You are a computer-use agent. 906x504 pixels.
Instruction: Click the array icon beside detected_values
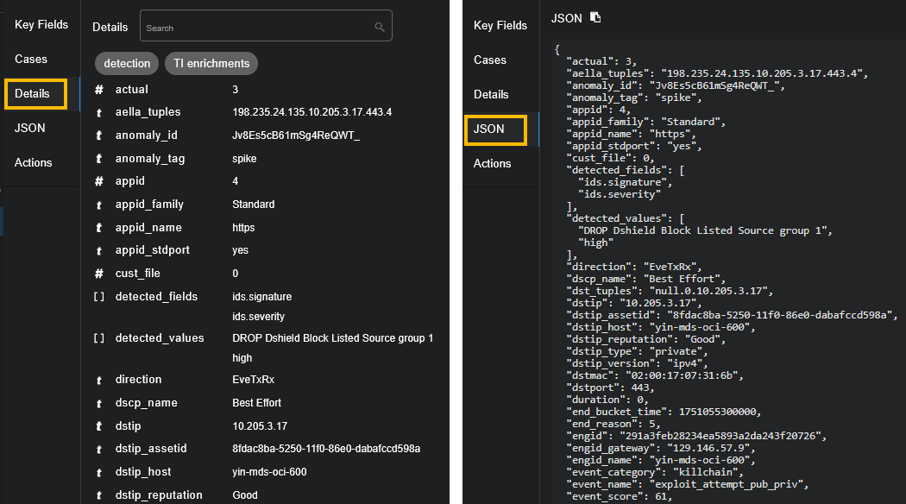[x=99, y=338]
